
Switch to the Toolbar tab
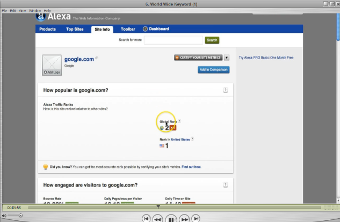click(128, 29)
